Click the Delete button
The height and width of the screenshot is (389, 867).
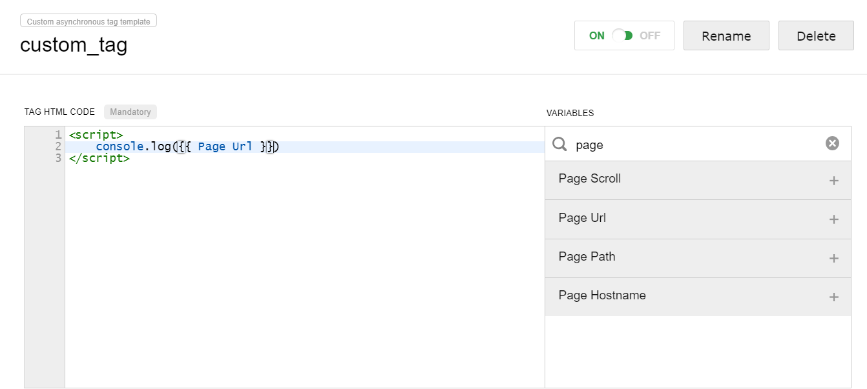click(816, 35)
